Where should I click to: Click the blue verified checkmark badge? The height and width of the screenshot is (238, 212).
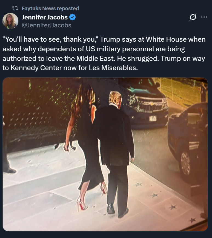pos(72,17)
